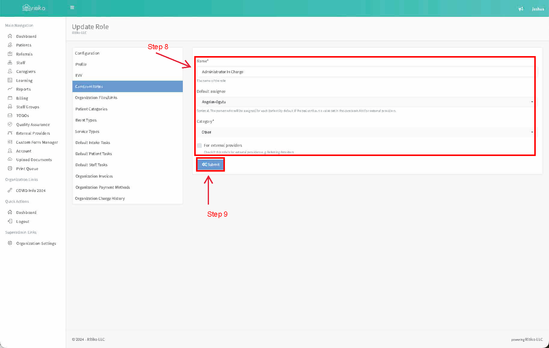Screen dimensions: 549x348
Task: Click the Quality Assurance checkmark icon
Action: (10, 124)
